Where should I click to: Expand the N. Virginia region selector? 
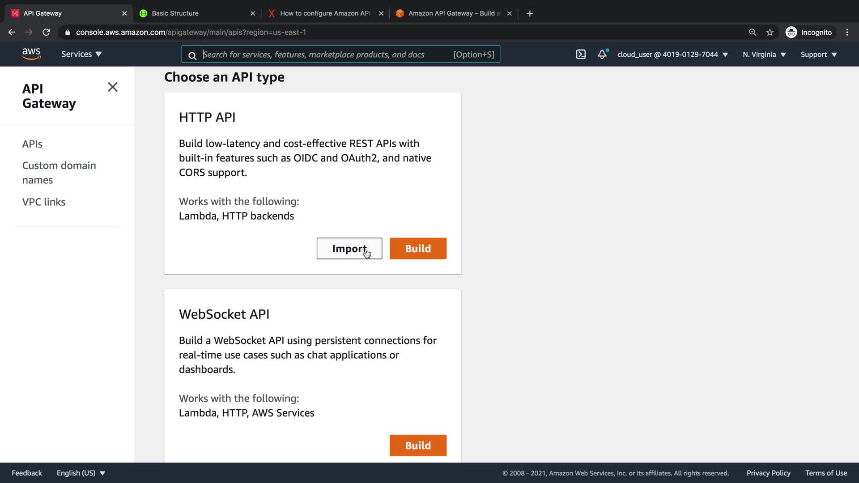coord(764,54)
